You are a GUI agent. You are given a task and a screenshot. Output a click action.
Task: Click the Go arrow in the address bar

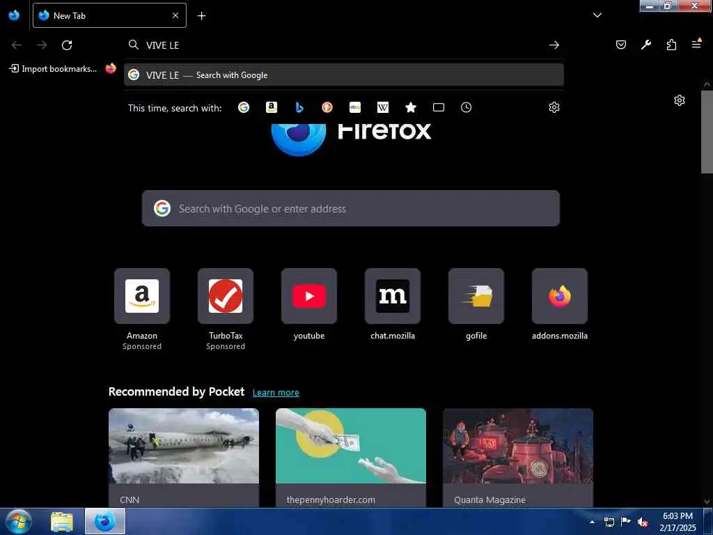pos(554,45)
